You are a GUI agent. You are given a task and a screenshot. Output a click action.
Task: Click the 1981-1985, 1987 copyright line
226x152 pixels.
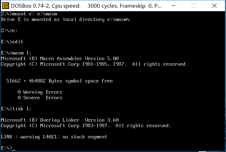pos(94,64)
